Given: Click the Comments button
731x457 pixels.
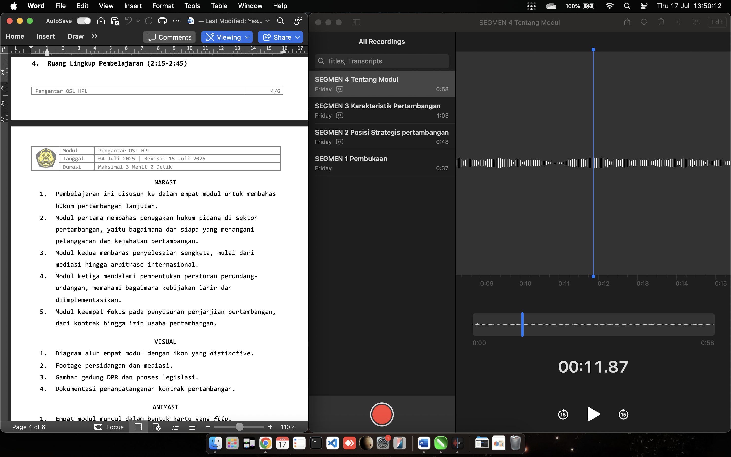Looking at the screenshot, I should click(x=169, y=37).
